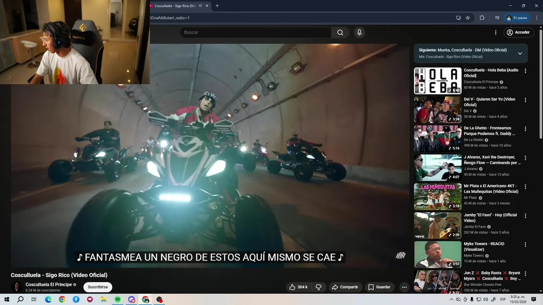Expand the Siguiente mix playlist panel
The height and width of the screenshot is (305, 543).
tap(520, 53)
